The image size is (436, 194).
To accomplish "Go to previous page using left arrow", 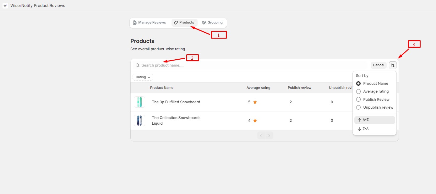I will tap(261, 136).
